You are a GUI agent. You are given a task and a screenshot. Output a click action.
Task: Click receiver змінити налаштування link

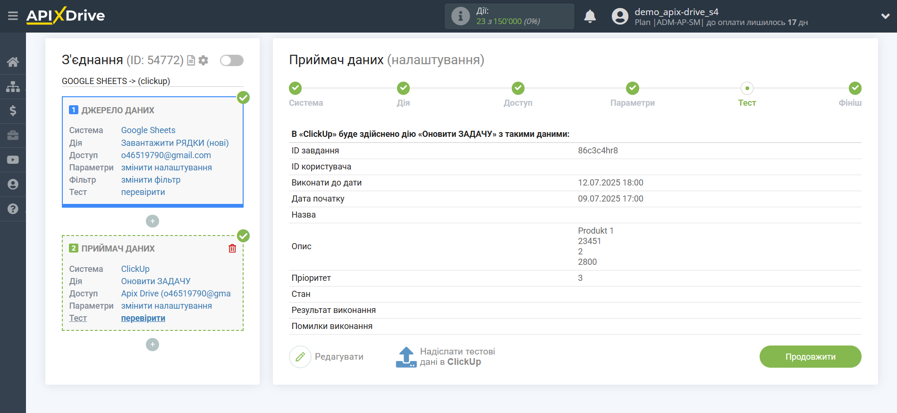167,306
